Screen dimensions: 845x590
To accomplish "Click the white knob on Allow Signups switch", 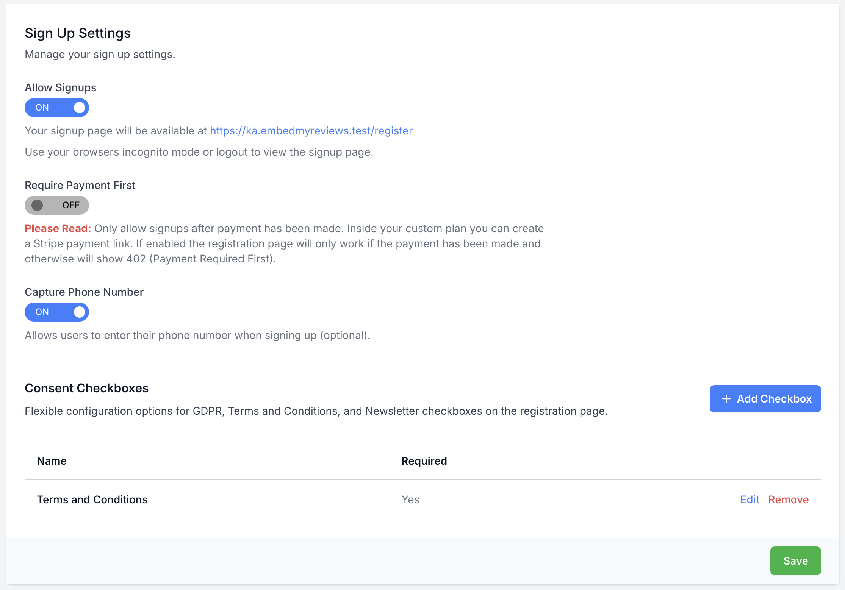I will (80, 108).
